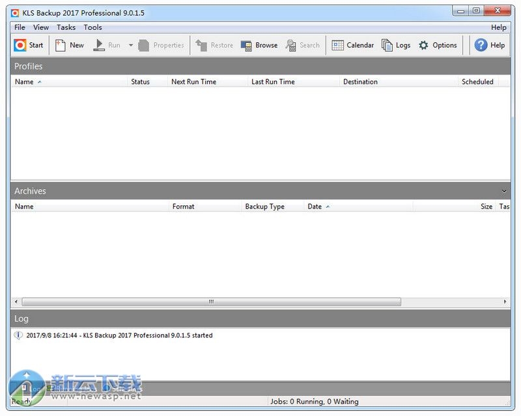Open the Logs window from toolbar
The width and height of the screenshot is (521, 416).
(396, 45)
